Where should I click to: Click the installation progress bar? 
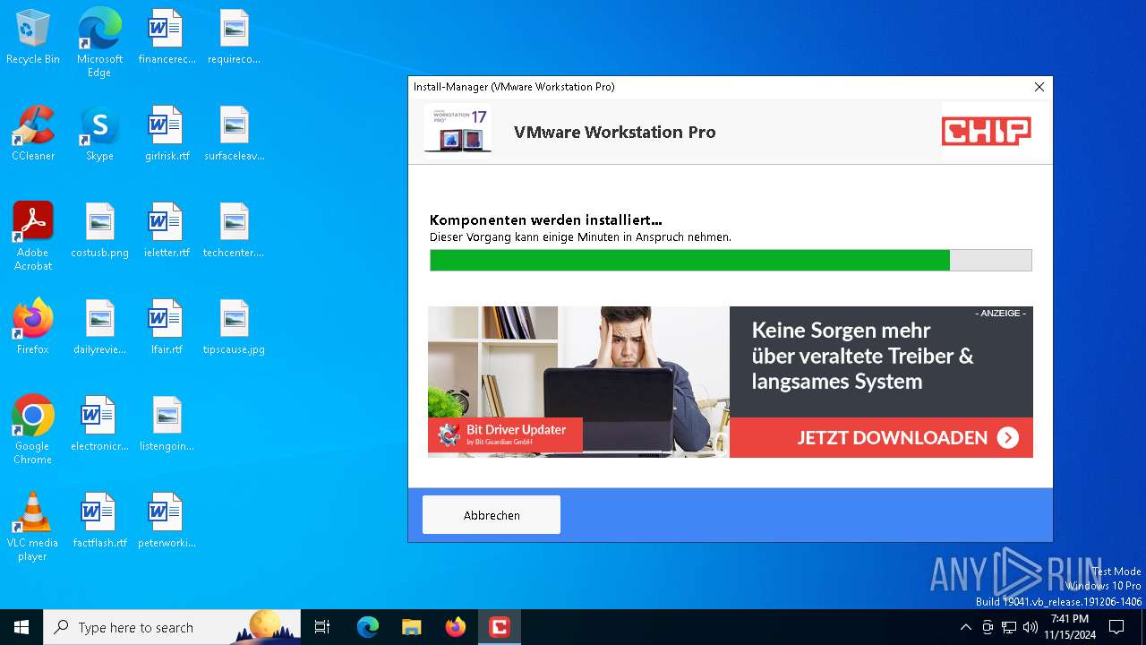(x=731, y=260)
